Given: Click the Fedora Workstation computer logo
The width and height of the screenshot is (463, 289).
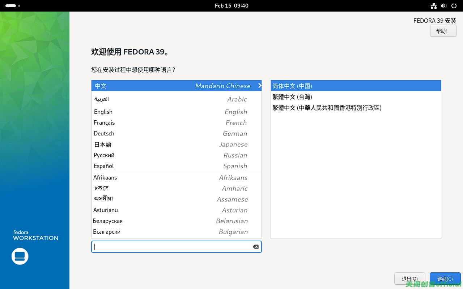Looking at the screenshot, I should tap(20, 256).
